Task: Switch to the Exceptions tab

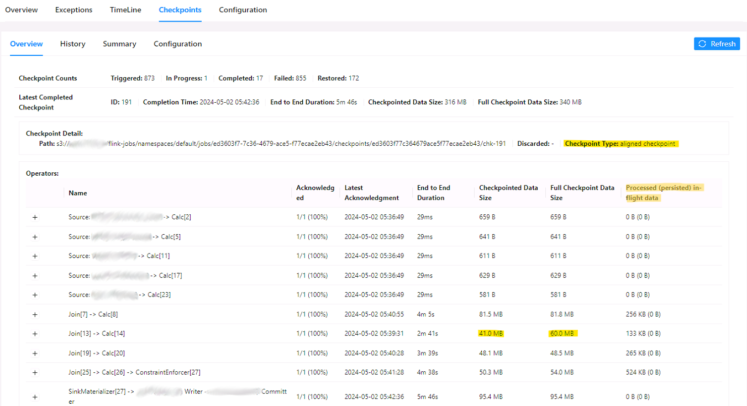Action: pyautogui.click(x=74, y=10)
